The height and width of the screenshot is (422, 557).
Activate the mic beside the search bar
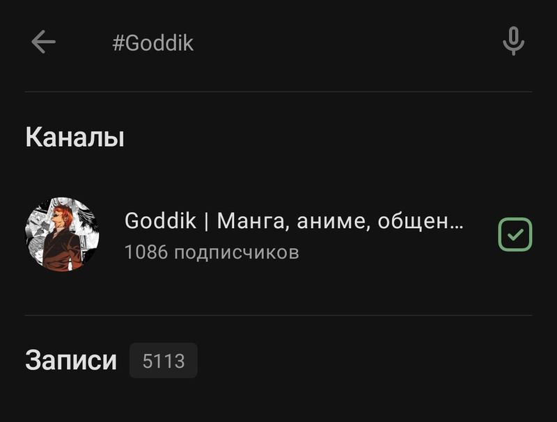[513, 41]
